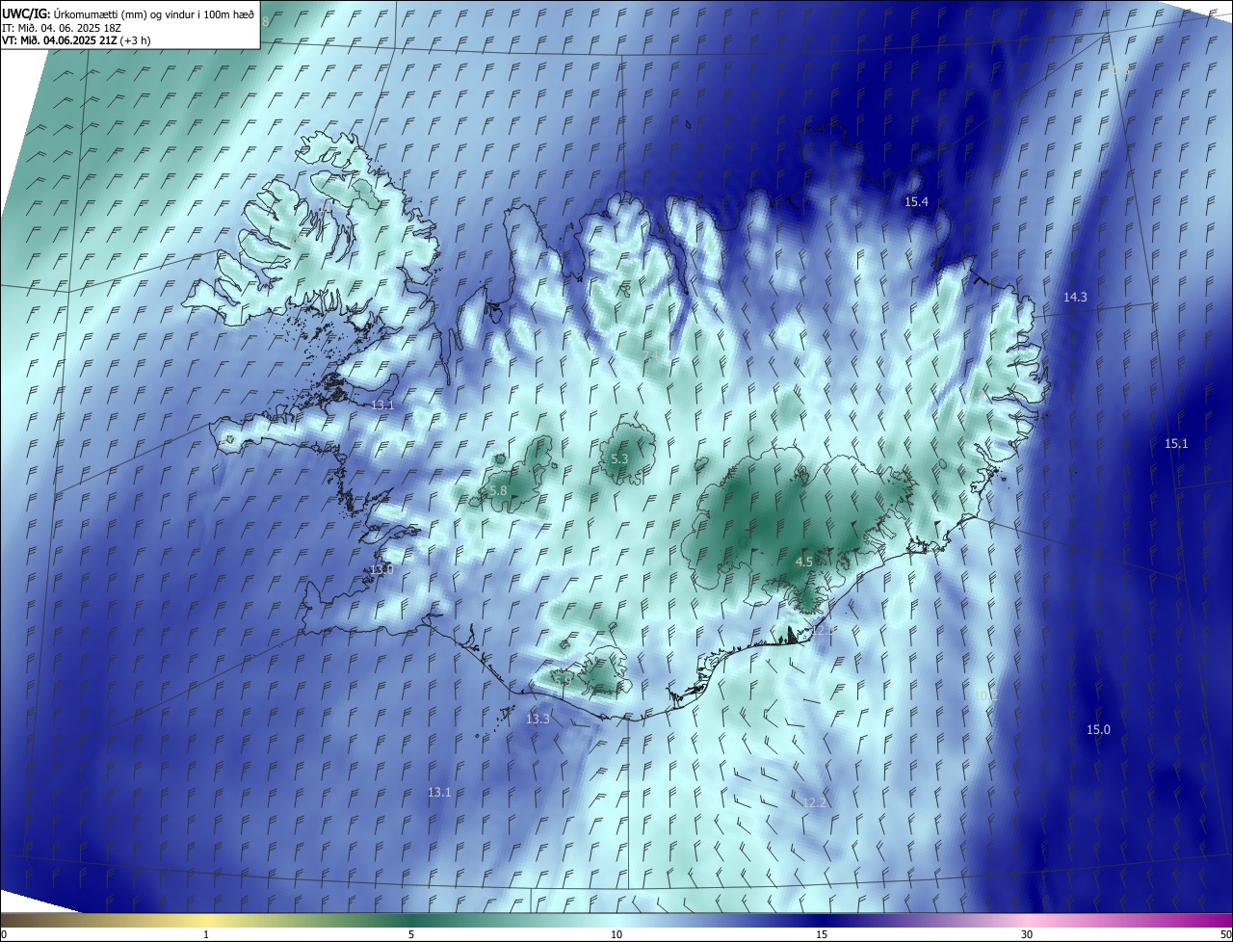
Task: Click the color scale tick labeled 5
Action: 411,934
